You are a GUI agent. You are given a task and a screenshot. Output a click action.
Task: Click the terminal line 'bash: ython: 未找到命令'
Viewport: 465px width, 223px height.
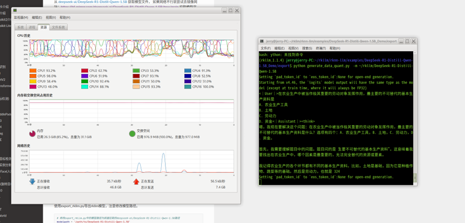[281, 55]
